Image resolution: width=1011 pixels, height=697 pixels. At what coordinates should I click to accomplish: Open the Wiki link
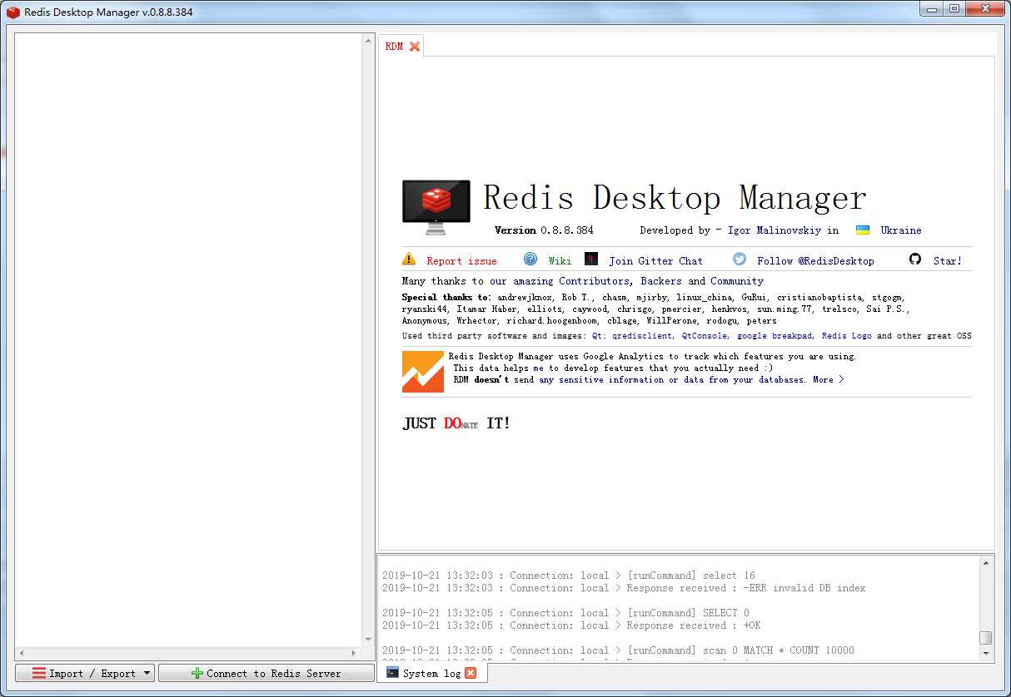coord(560,260)
